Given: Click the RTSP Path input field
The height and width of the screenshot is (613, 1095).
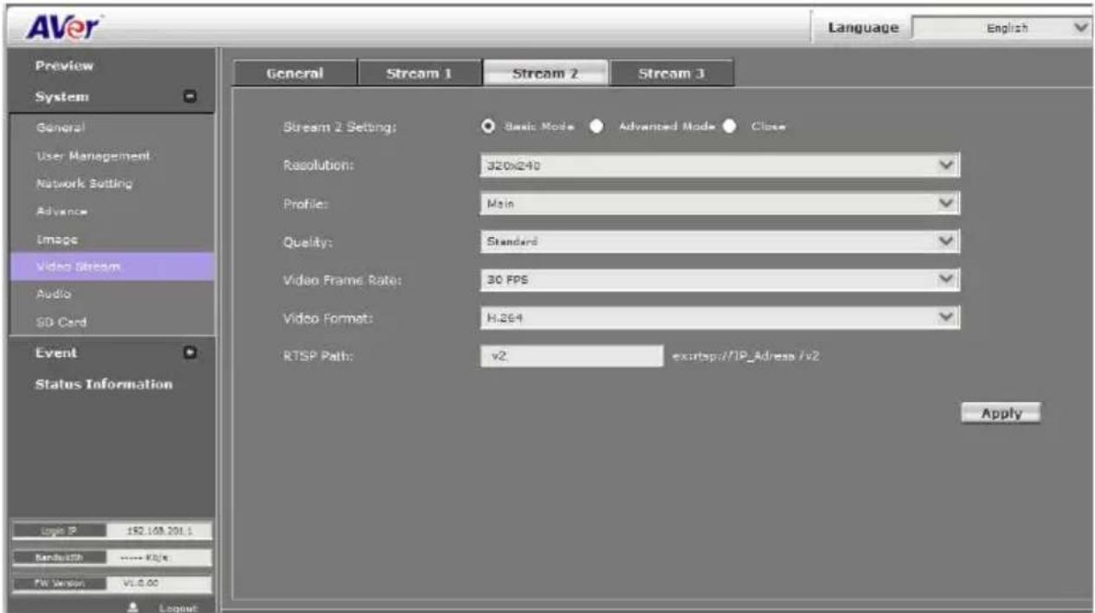Looking at the screenshot, I should pyautogui.click(x=571, y=356).
